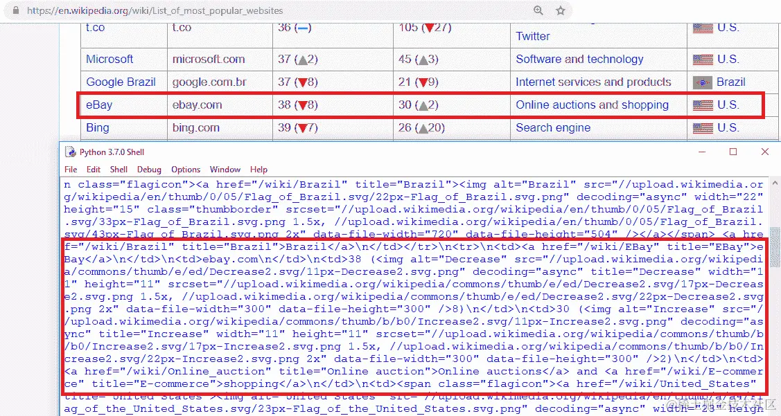The width and height of the screenshot is (781, 416).
Task: Open the File menu in Python Shell
Action: pos(71,169)
